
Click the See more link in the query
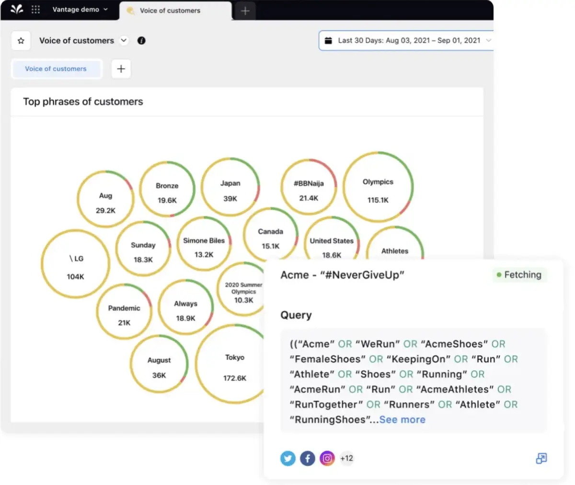click(402, 419)
